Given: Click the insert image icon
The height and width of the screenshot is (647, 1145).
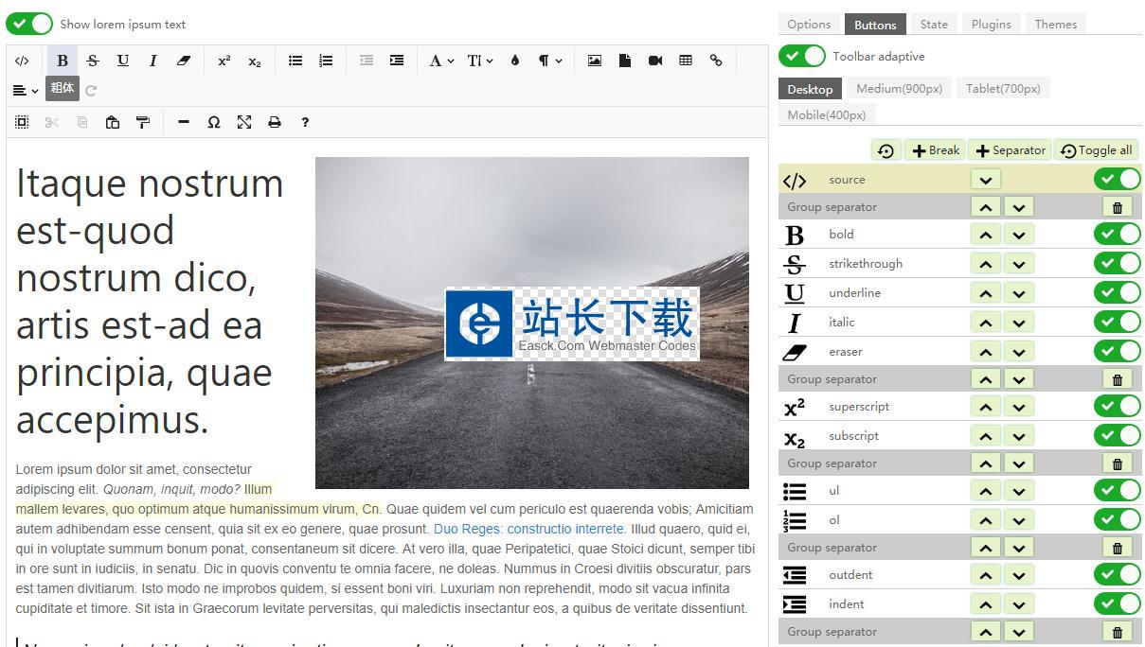Looking at the screenshot, I should pos(594,61).
